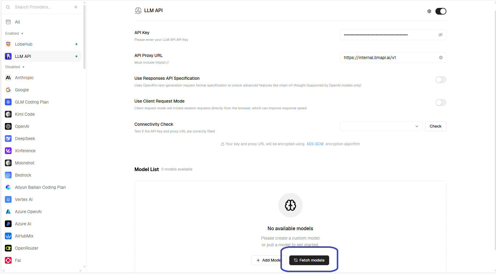Open the LLM API settings gear icon
Screen dimensions: 496x274
tap(429, 11)
